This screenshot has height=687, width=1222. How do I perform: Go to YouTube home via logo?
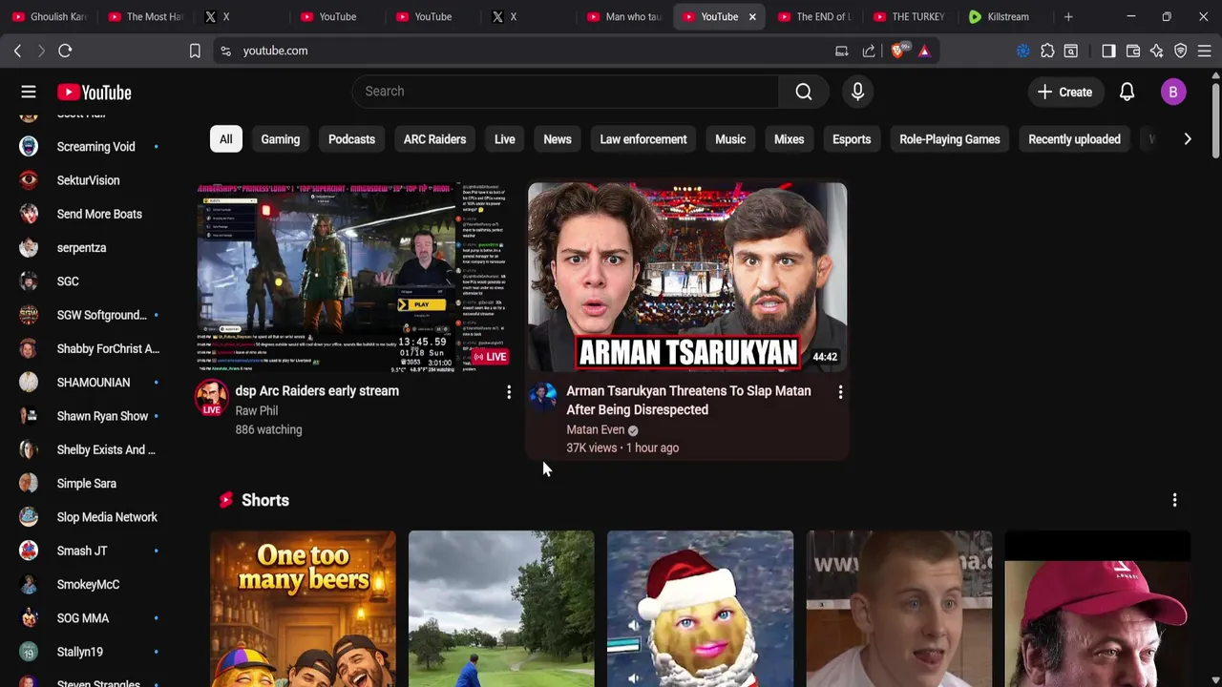pos(94,93)
